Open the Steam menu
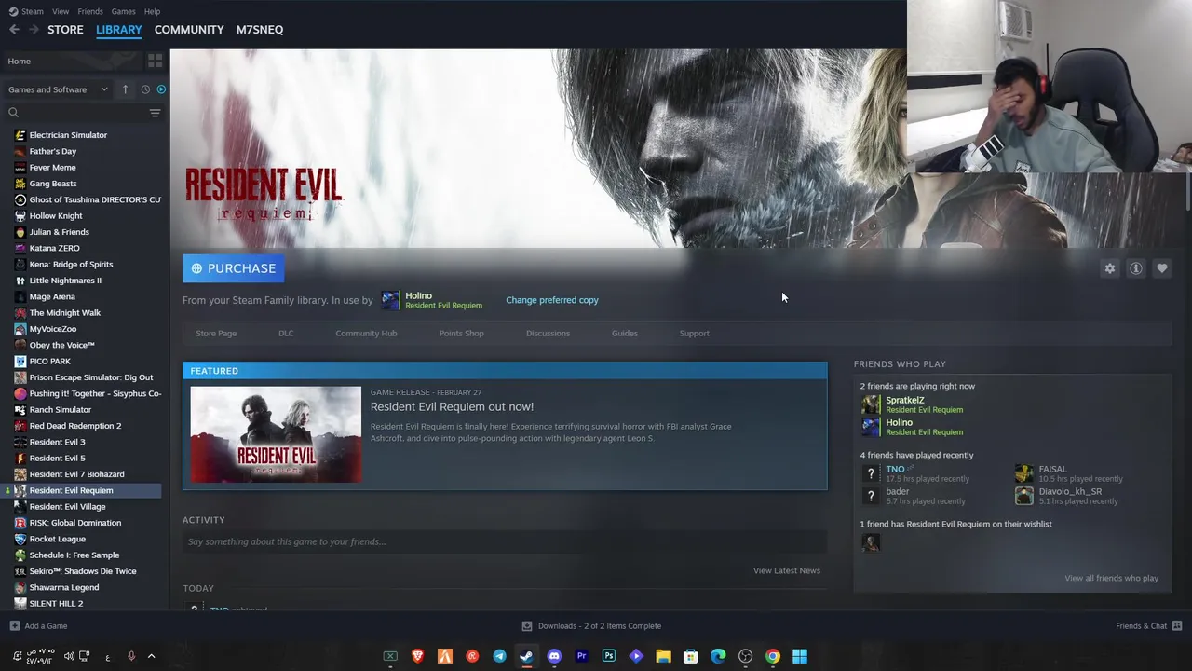1192x671 pixels. coord(26,11)
